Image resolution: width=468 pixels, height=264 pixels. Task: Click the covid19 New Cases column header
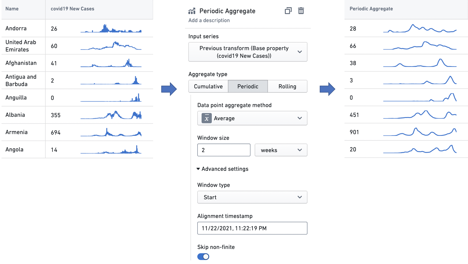(x=72, y=9)
